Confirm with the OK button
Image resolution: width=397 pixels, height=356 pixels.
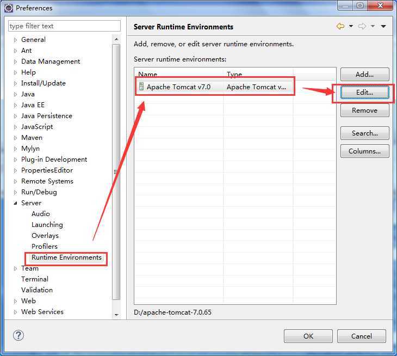[308, 336]
